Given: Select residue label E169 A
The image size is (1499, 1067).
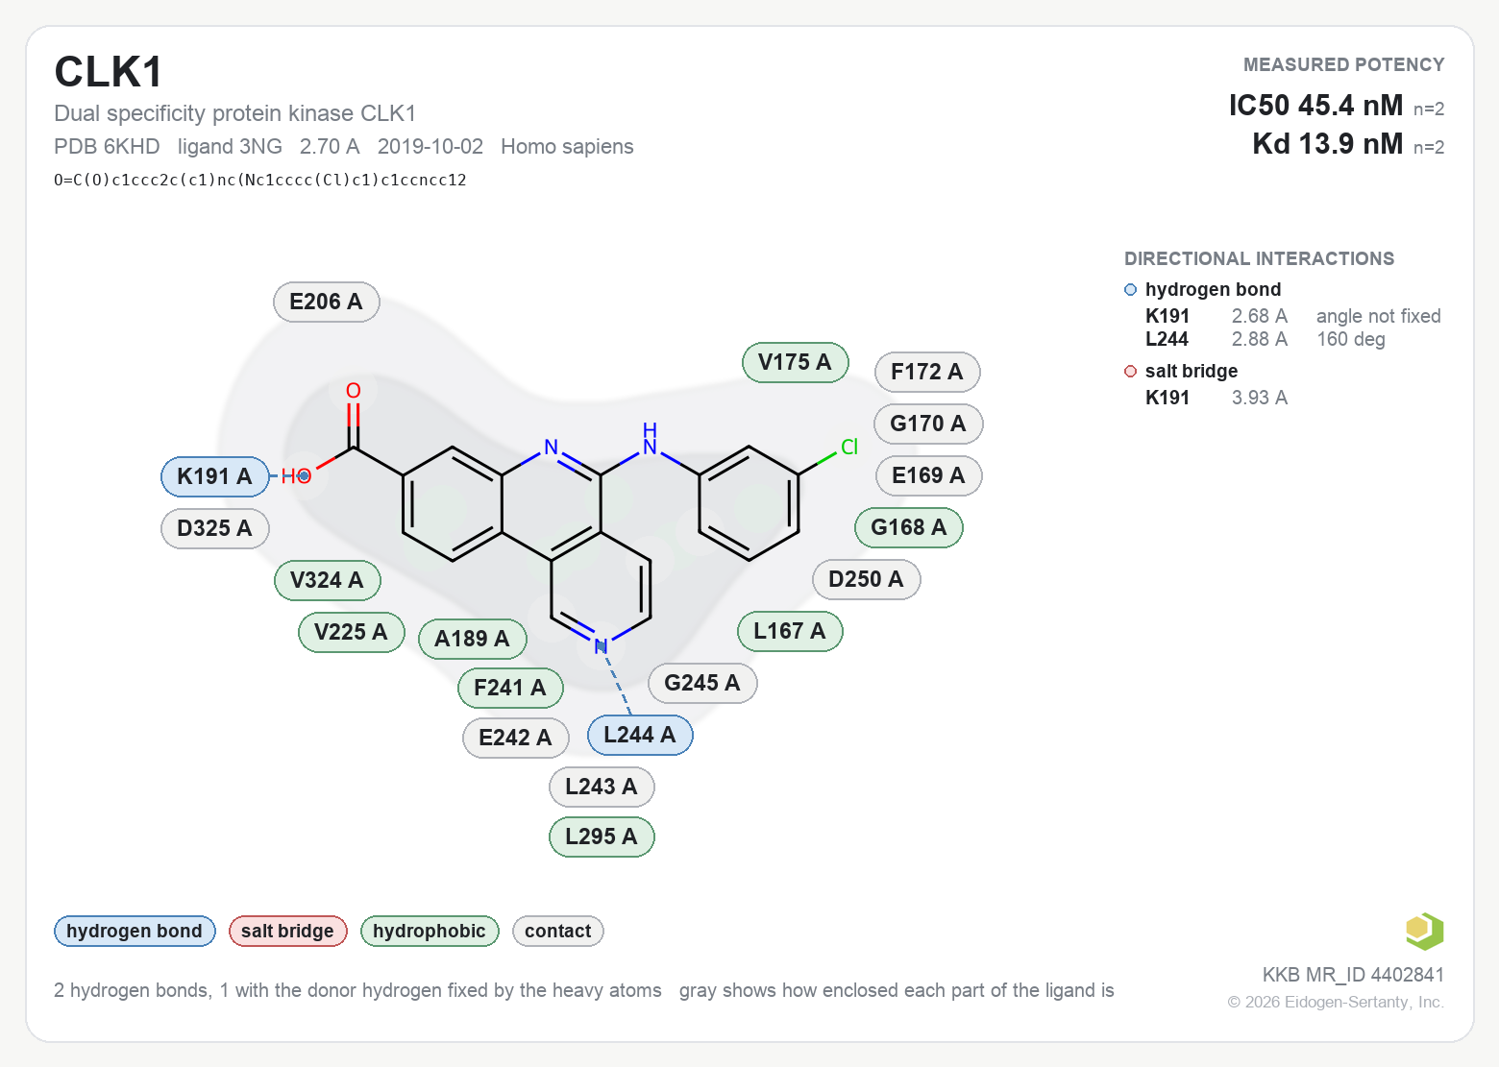Looking at the screenshot, I should tap(928, 475).
